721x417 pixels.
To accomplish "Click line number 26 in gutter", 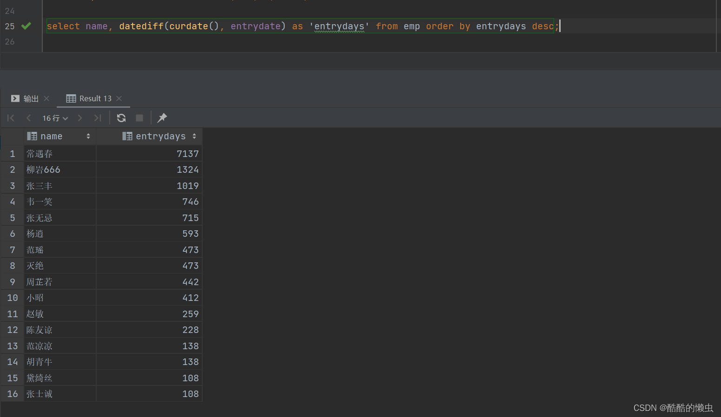I will (10, 41).
